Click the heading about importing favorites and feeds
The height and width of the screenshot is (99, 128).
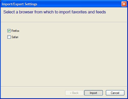(x=54, y=12)
